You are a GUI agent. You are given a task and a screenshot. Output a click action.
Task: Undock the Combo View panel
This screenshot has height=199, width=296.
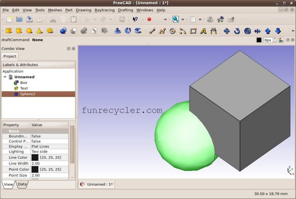[69, 49]
